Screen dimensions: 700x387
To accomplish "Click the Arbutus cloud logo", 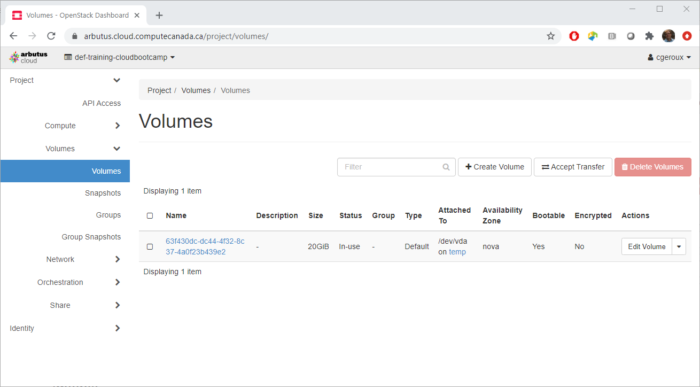I will [x=28, y=57].
